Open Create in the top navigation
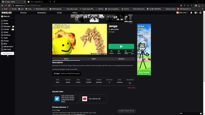Image resolution: width=205 pixels, height=115 pixels. tap(59, 13)
